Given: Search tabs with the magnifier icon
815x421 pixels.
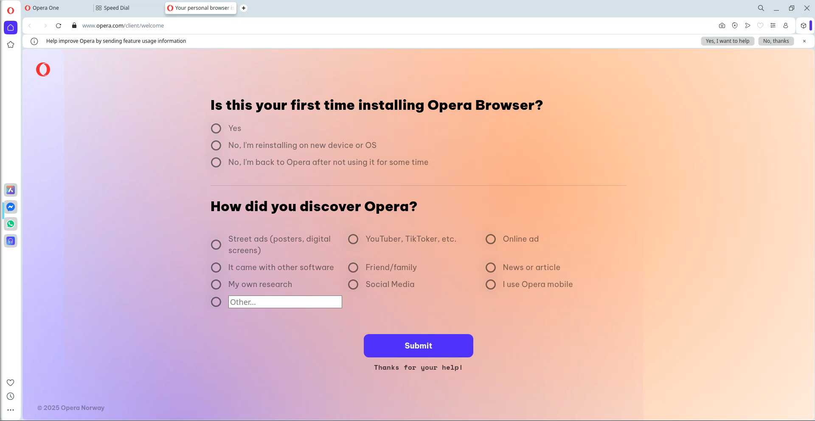Looking at the screenshot, I should coord(761,8).
